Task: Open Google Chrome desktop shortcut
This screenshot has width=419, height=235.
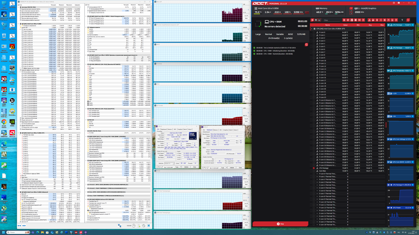Action: (x=4, y=123)
